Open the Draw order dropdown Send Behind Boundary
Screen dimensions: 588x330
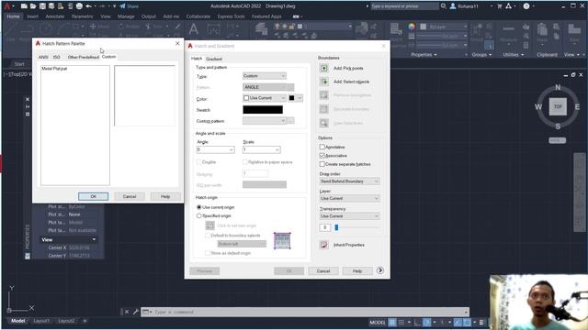click(x=349, y=181)
